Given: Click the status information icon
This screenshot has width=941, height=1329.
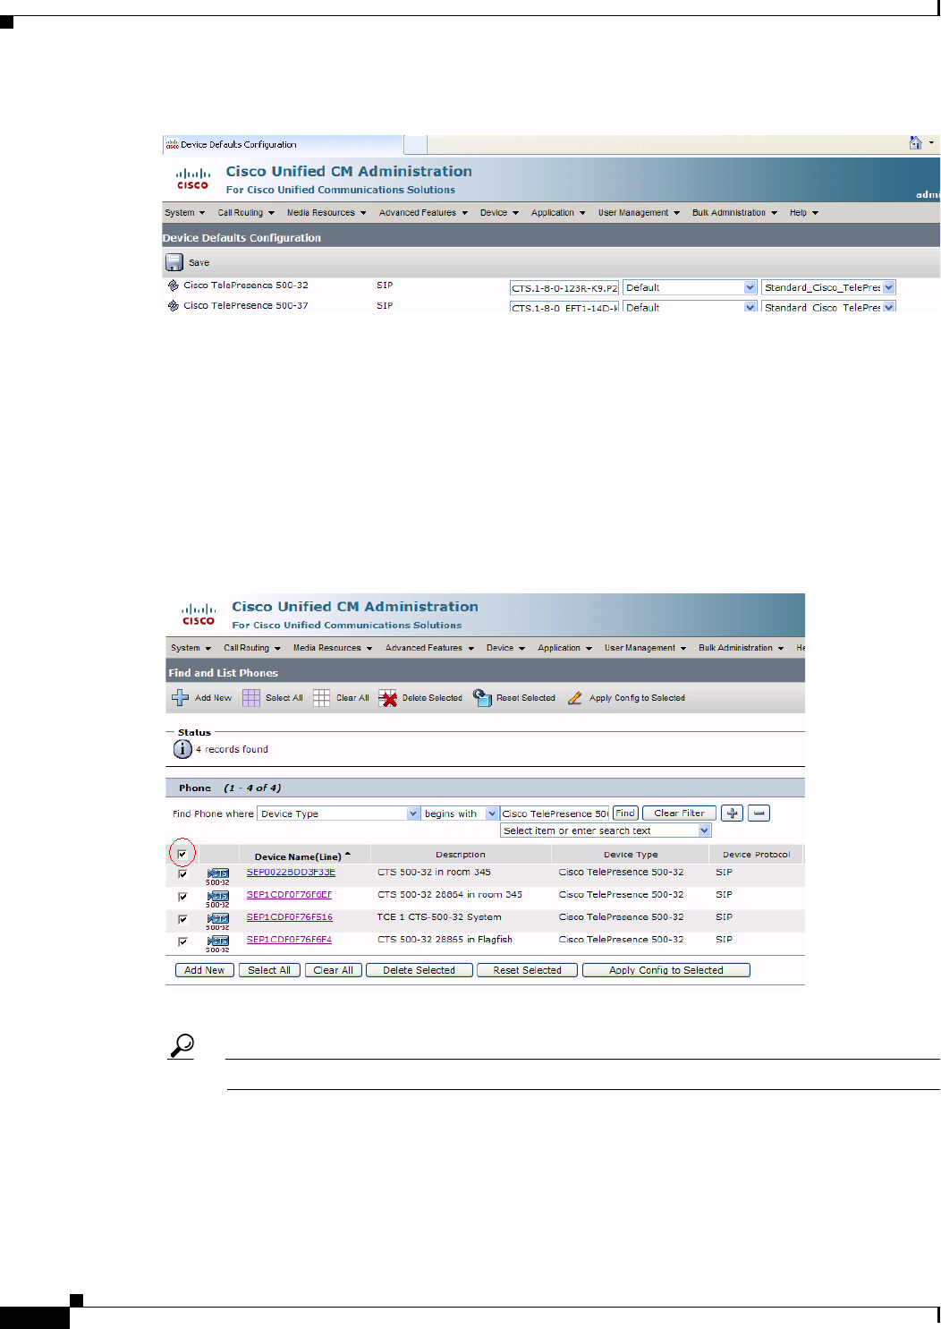Looking at the screenshot, I should click(x=182, y=749).
